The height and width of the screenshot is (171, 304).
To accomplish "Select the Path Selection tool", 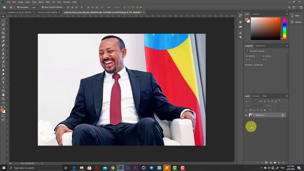I will pyautogui.click(x=3, y=86).
